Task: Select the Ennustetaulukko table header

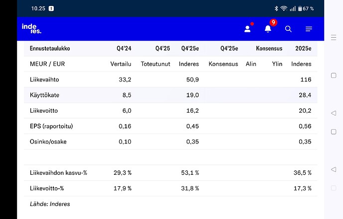Action: click(x=50, y=49)
